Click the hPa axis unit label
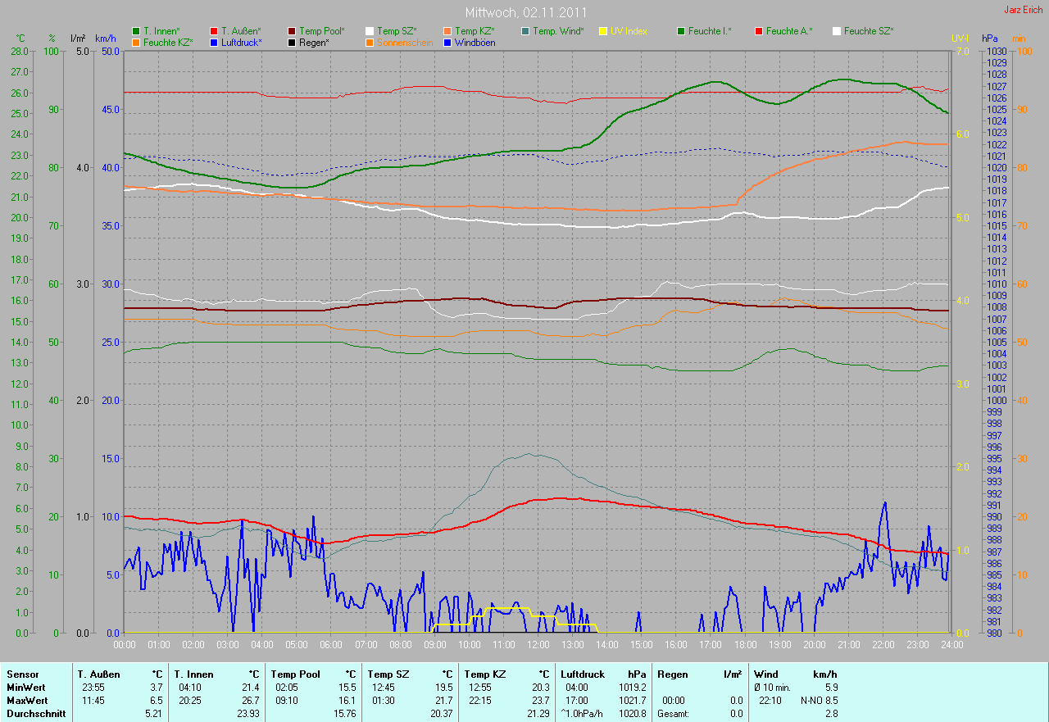The image size is (1049, 722). click(991, 39)
